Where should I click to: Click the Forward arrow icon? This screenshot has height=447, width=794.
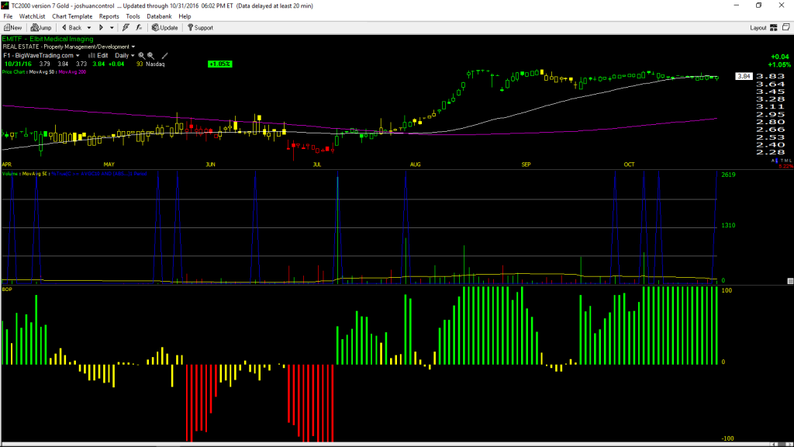tap(102, 28)
